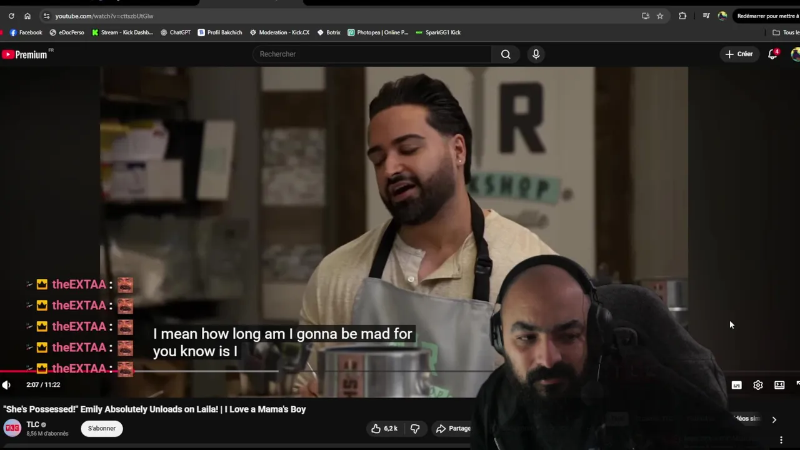Open the TLC channel avatar

(x=12, y=428)
